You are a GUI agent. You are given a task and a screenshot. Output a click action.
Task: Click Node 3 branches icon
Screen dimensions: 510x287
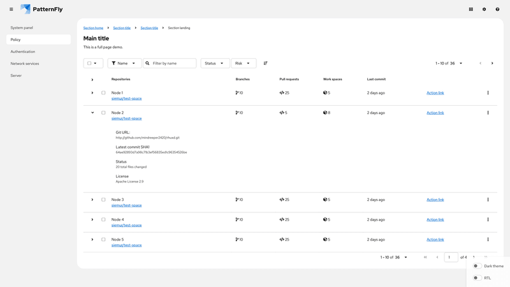[237, 200]
